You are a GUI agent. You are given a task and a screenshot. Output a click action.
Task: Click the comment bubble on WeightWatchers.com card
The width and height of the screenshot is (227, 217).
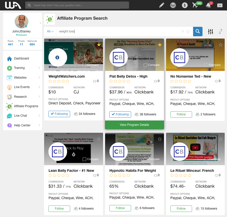click(x=94, y=81)
